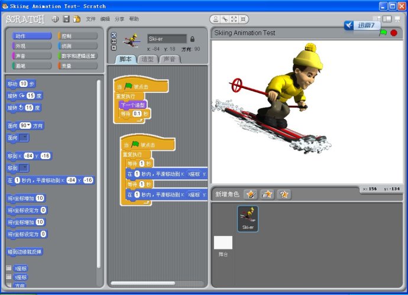Open the 移到 target dropdown in palette

click(24, 168)
